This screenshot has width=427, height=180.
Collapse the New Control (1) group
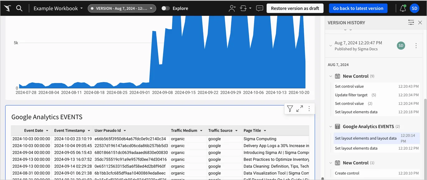(331, 163)
